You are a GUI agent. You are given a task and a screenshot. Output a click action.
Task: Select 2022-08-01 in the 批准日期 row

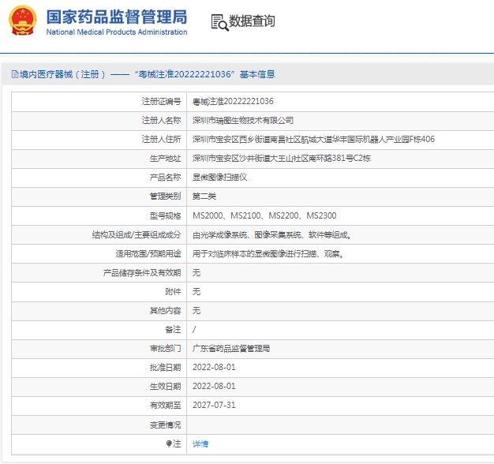click(x=214, y=367)
